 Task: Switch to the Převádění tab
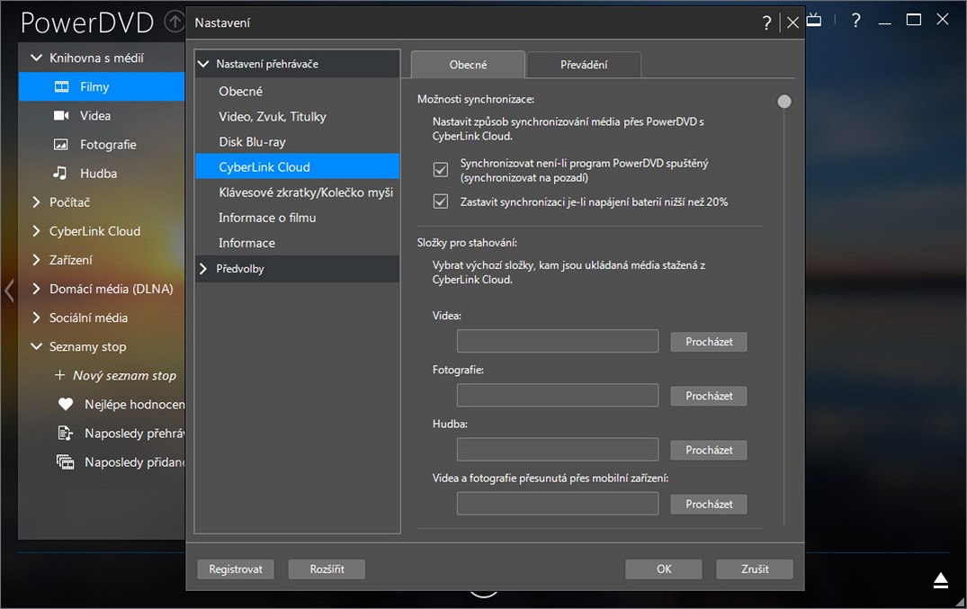pyautogui.click(x=583, y=65)
